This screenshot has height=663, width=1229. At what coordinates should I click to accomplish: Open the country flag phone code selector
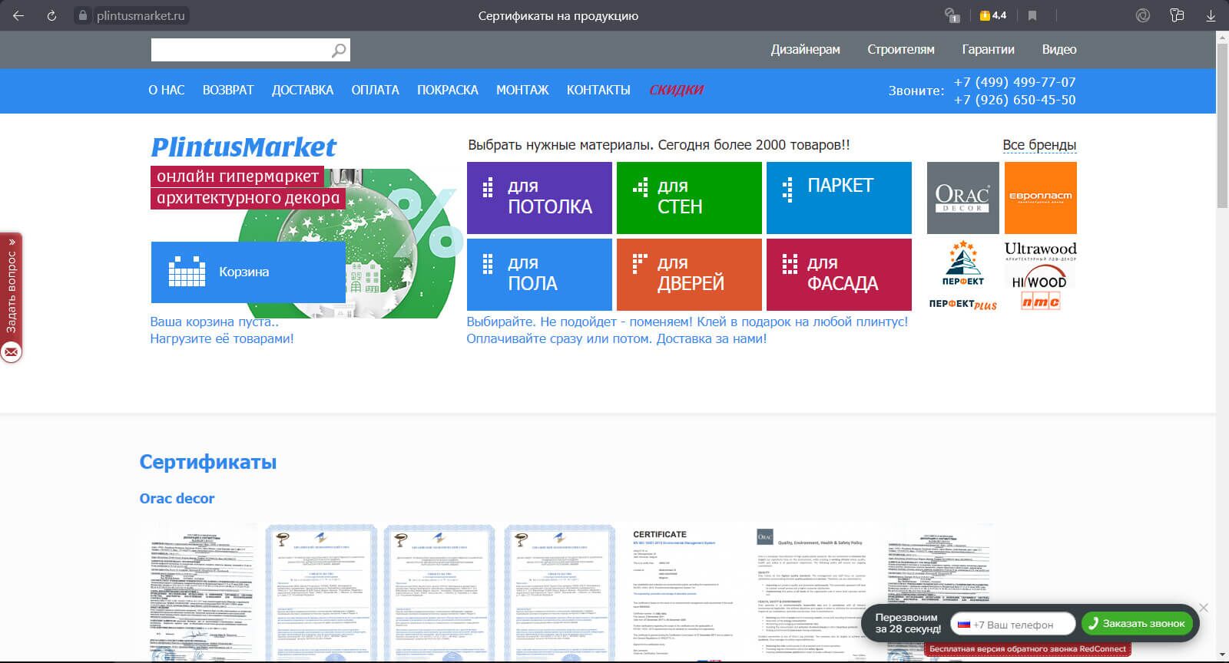pos(963,624)
